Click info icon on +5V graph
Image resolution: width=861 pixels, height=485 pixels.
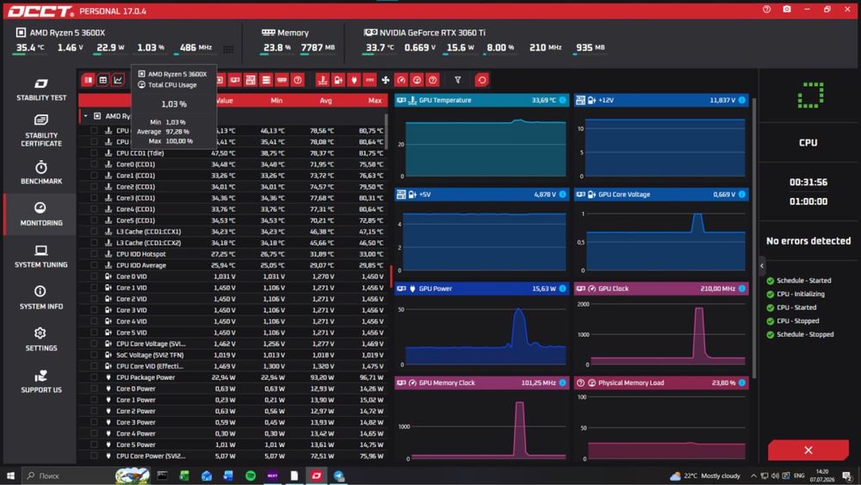pyautogui.click(x=562, y=195)
